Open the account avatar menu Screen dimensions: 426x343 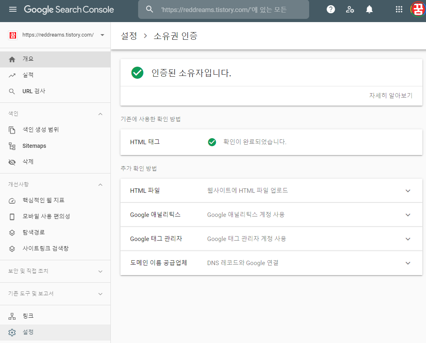[418, 10]
